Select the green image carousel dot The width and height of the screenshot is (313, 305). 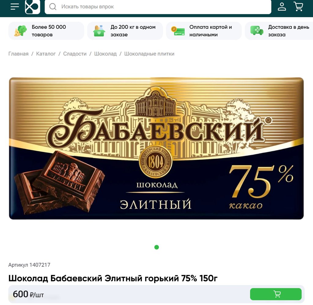click(x=157, y=247)
